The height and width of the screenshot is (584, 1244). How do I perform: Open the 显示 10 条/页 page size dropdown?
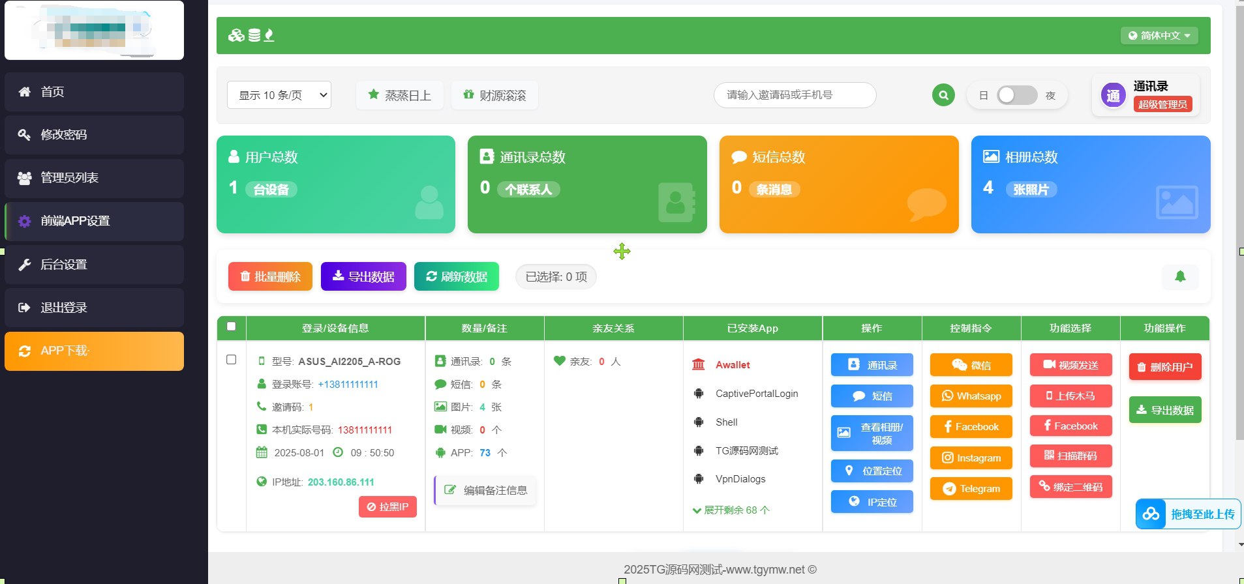(x=279, y=95)
